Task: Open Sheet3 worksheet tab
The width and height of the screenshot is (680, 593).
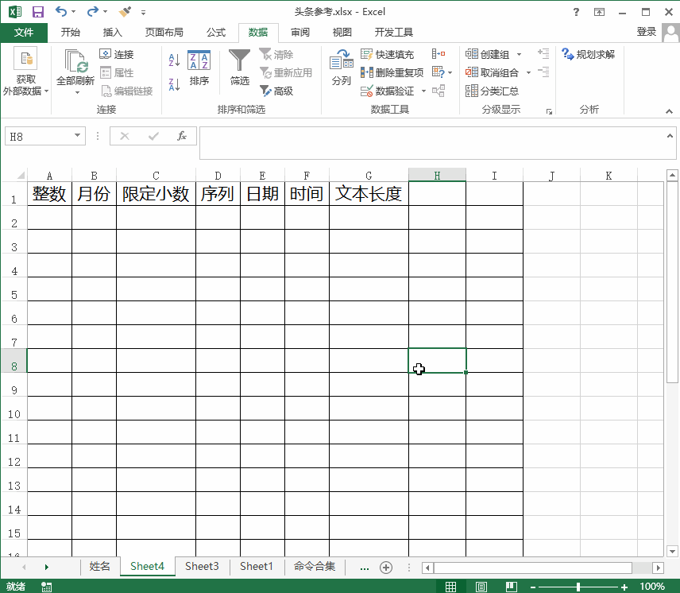Action: (202, 566)
